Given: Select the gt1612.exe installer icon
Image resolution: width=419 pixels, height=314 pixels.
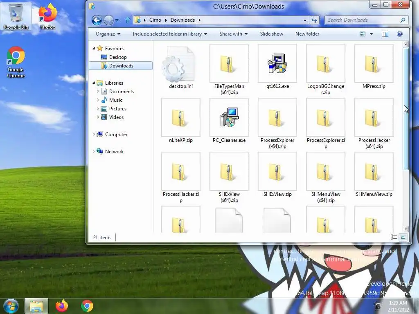Looking at the screenshot, I should pyautogui.click(x=277, y=64).
